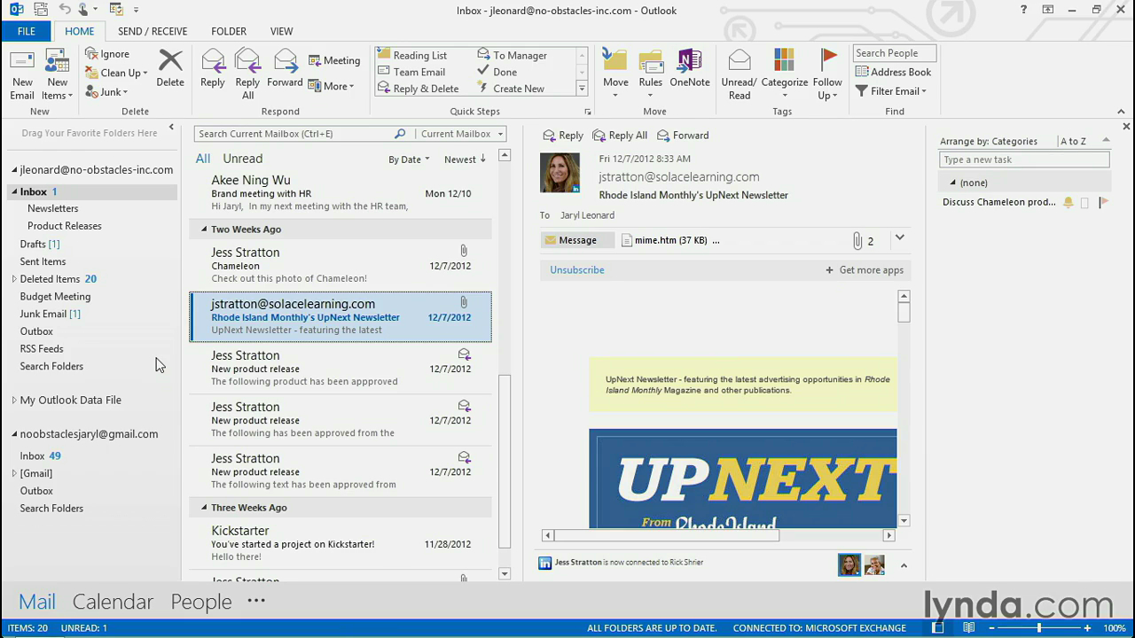
Task: Collapse the Three Weeks Ago group
Action: (x=204, y=508)
